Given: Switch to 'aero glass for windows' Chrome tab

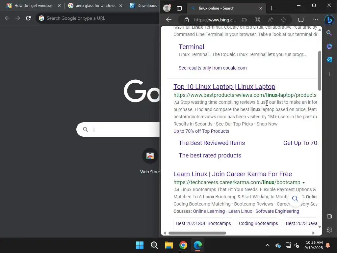Looking at the screenshot, I should [96, 6].
